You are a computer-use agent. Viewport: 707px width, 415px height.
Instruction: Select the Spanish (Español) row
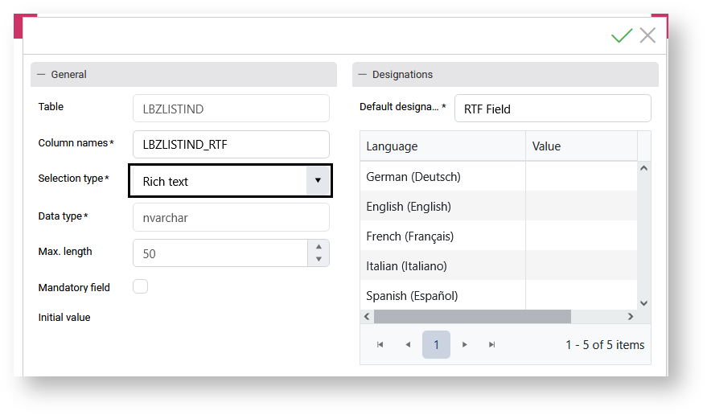(x=498, y=295)
